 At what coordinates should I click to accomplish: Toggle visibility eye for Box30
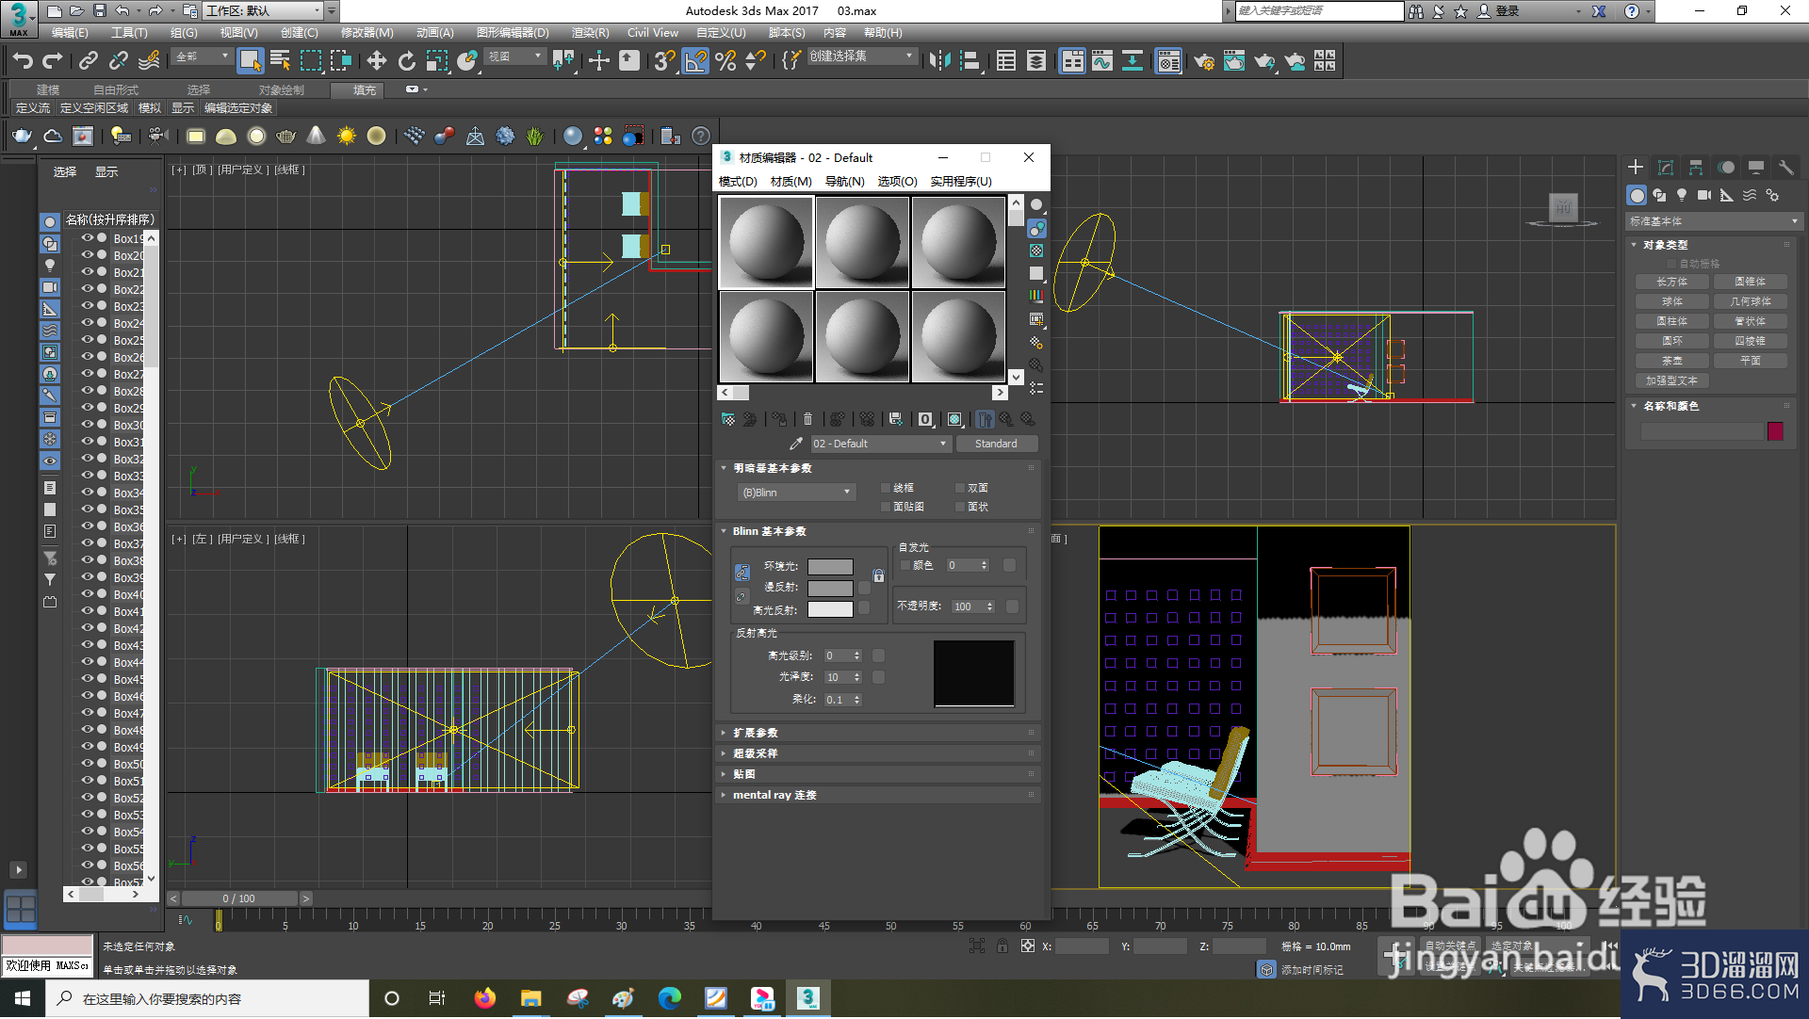click(x=87, y=425)
